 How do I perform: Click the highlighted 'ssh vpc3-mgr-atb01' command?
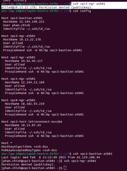(x=89, y=4)
